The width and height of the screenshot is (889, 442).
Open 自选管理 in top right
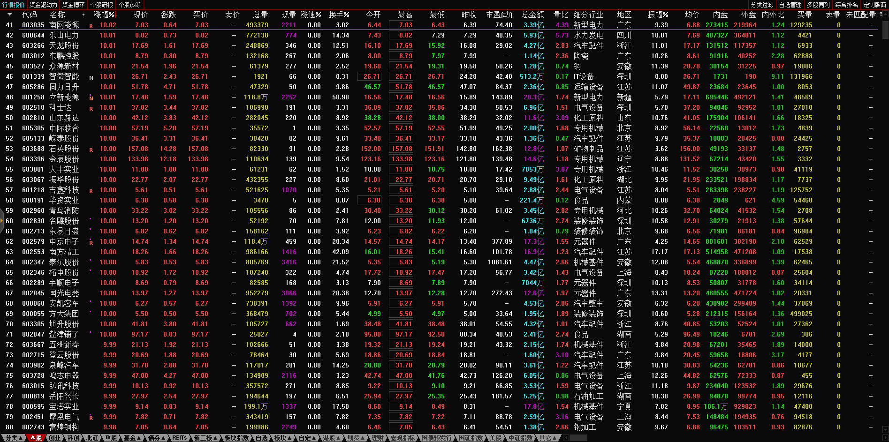[x=790, y=5]
